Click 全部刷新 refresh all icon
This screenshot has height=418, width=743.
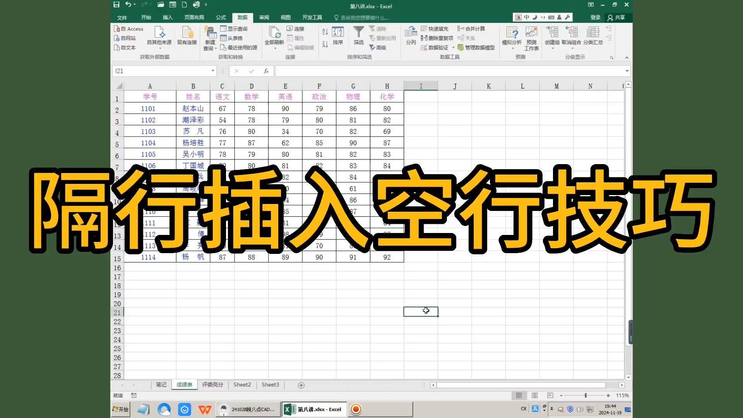click(274, 33)
